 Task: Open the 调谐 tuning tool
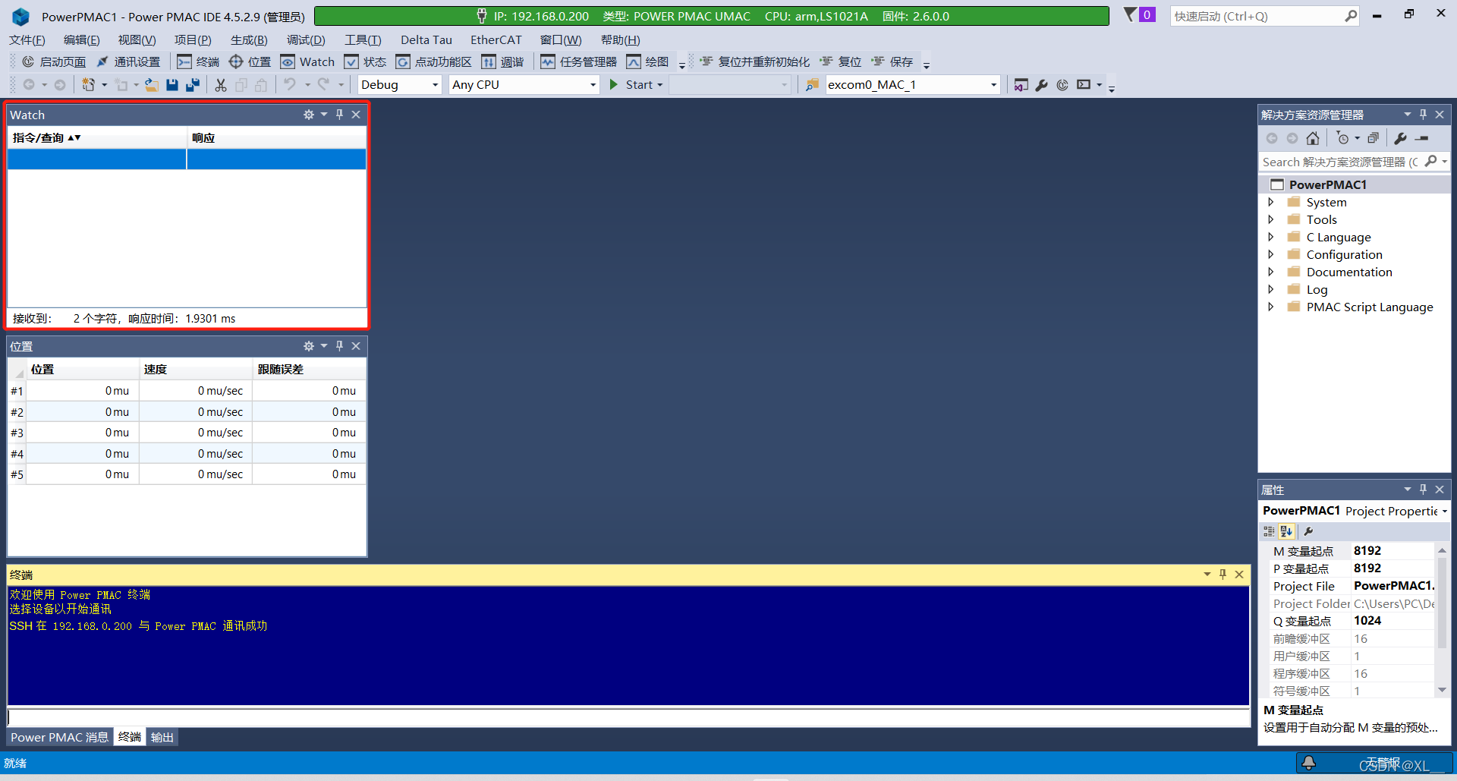[x=502, y=61]
